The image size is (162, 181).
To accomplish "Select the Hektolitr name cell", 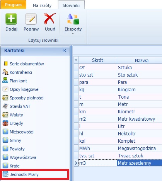I will 140,133.
